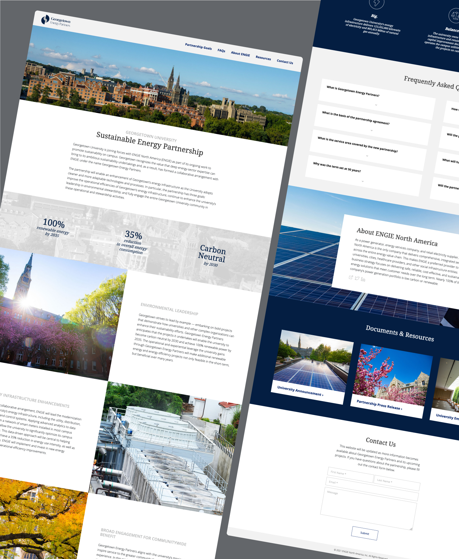
Task: Click the 'Carbon Neutral by 2030' stat
Action: pyautogui.click(x=212, y=255)
